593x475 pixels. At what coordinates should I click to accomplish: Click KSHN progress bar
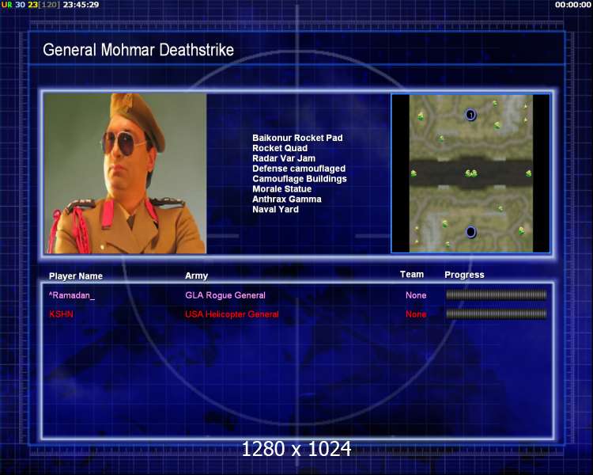coord(497,313)
